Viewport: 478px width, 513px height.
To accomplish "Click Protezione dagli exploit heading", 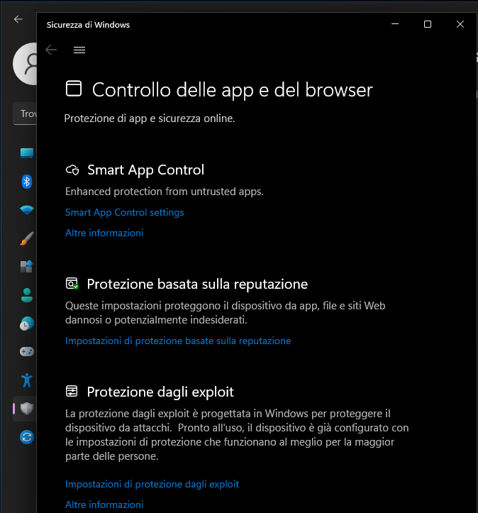I will pyautogui.click(x=160, y=392).
